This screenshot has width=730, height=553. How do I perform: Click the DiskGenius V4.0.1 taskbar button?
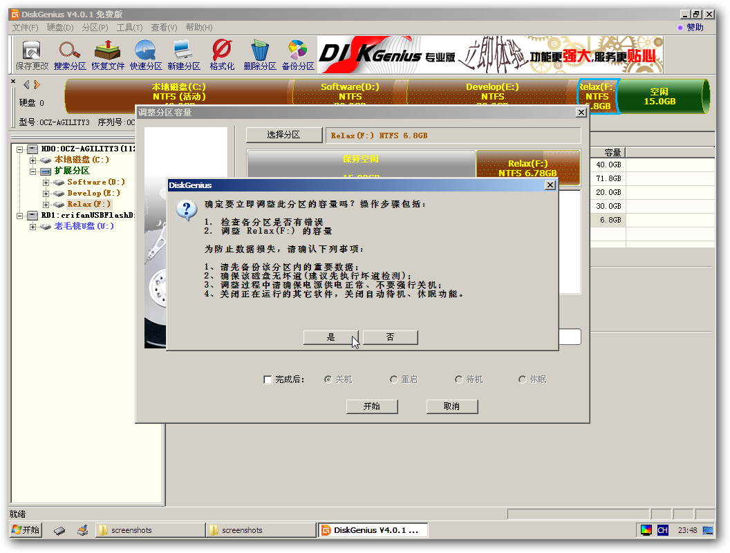pos(373,530)
